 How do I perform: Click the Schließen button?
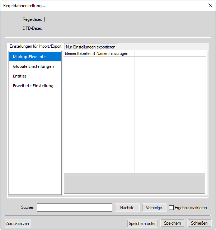(x=199, y=223)
